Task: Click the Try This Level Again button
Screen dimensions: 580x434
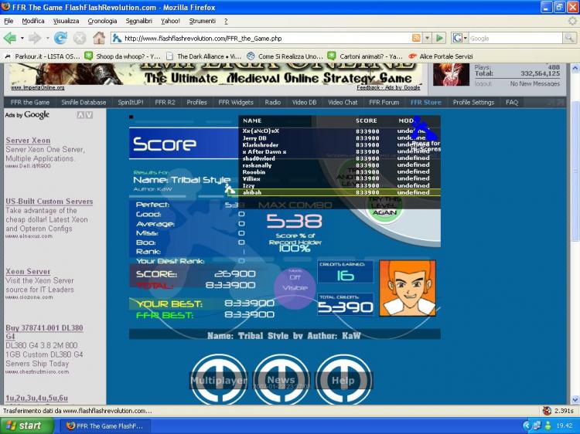Action: pyautogui.click(x=384, y=207)
